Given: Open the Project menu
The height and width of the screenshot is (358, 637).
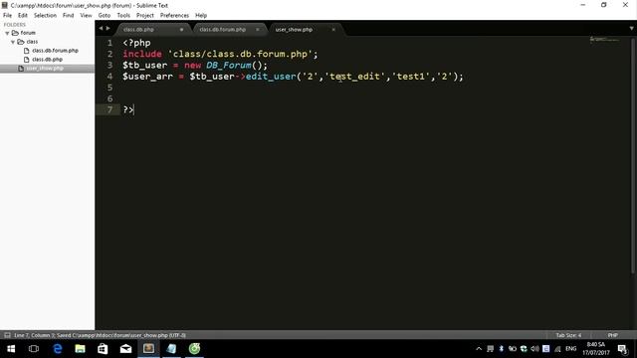Looking at the screenshot, I should (x=145, y=16).
